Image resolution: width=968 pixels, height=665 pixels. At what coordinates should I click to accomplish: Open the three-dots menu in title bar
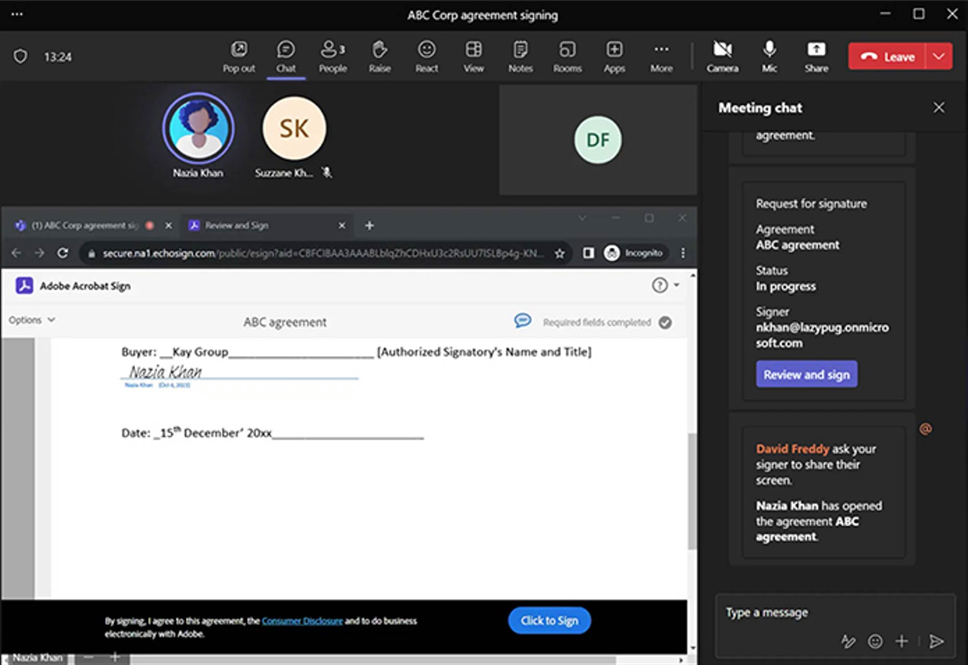coord(17,14)
